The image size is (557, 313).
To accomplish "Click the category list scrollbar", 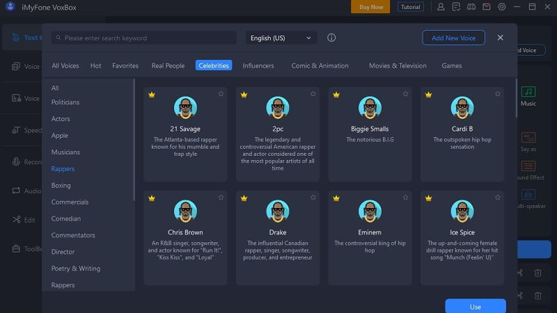I will (134, 141).
